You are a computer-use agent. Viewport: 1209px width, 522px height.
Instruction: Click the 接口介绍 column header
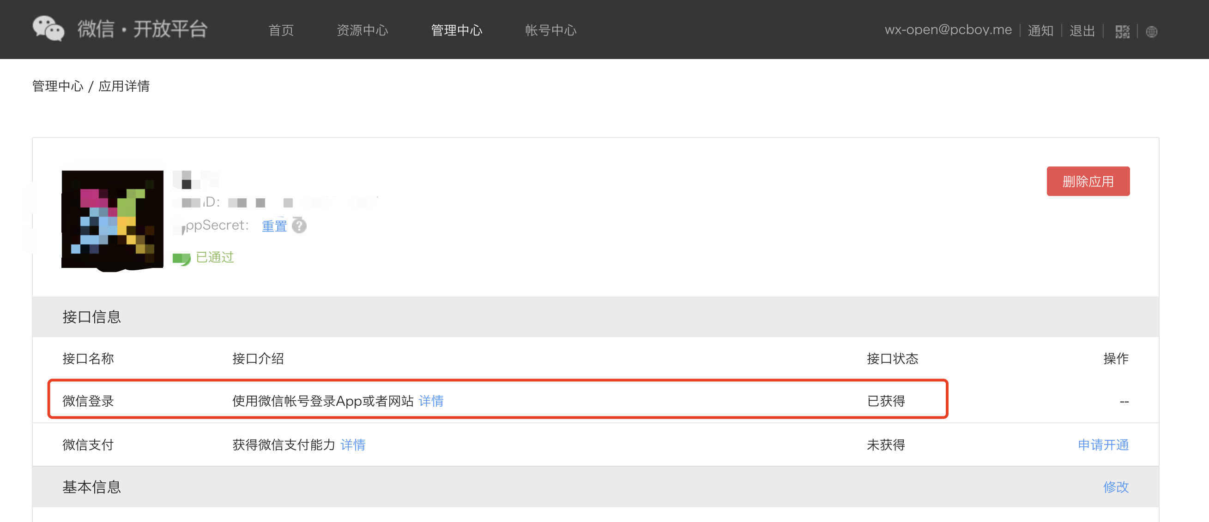click(x=258, y=358)
